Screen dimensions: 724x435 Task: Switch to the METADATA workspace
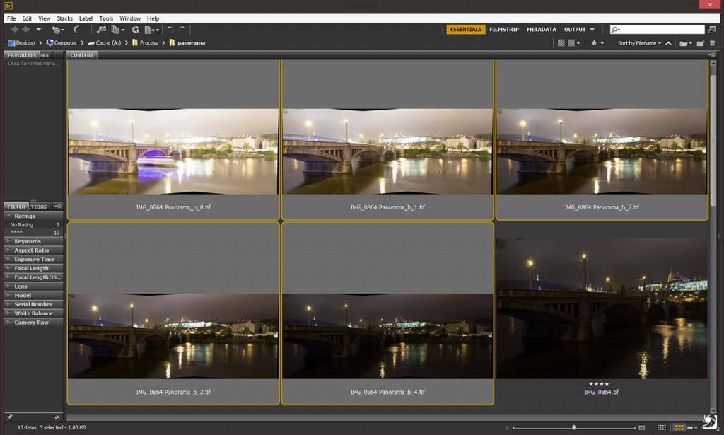tap(541, 30)
